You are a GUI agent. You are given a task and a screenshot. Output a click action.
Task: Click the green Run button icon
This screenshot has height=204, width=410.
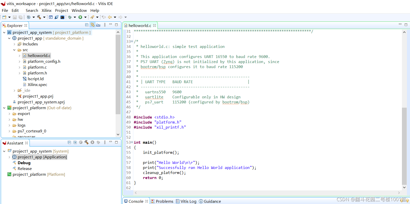(80, 17)
